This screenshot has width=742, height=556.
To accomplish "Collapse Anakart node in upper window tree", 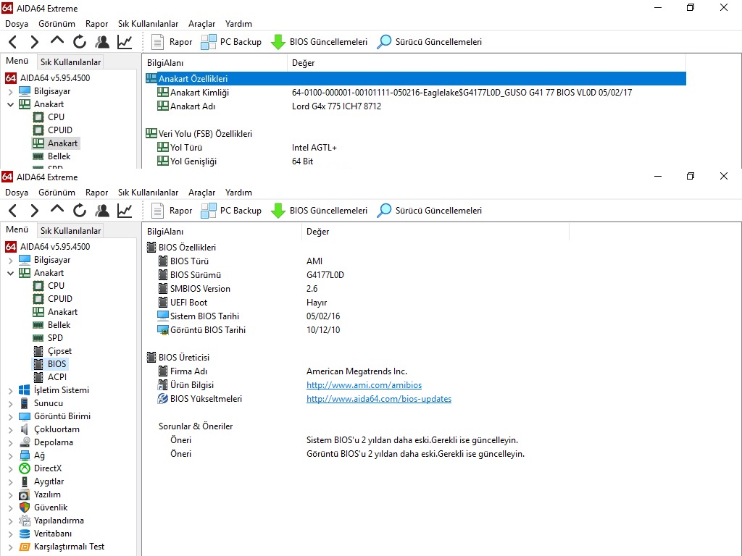I will (10, 104).
